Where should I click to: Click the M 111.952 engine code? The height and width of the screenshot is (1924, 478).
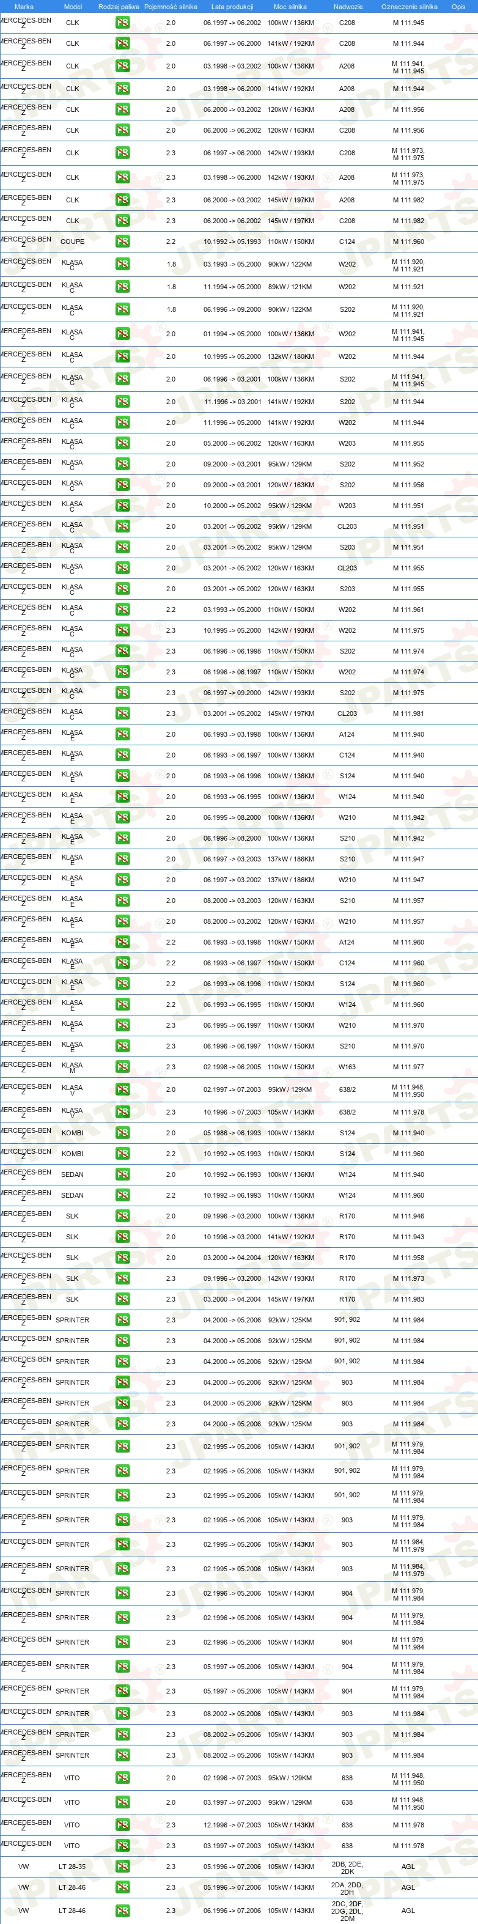(408, 464)
